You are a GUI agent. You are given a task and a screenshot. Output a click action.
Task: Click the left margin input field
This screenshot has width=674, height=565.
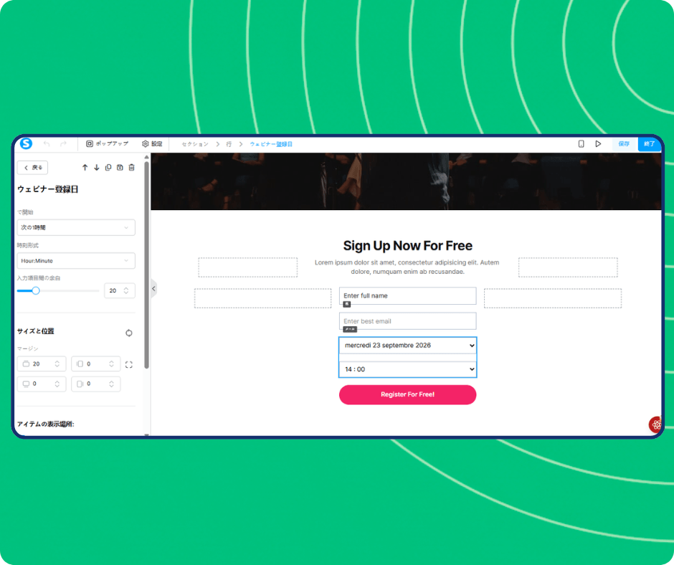[x=96, y=364]
